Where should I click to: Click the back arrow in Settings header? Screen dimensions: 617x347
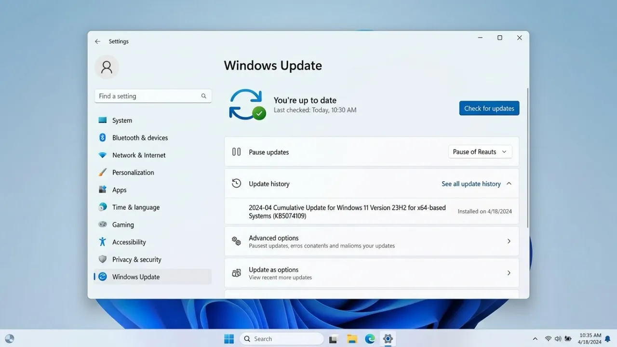click(97, 41)
